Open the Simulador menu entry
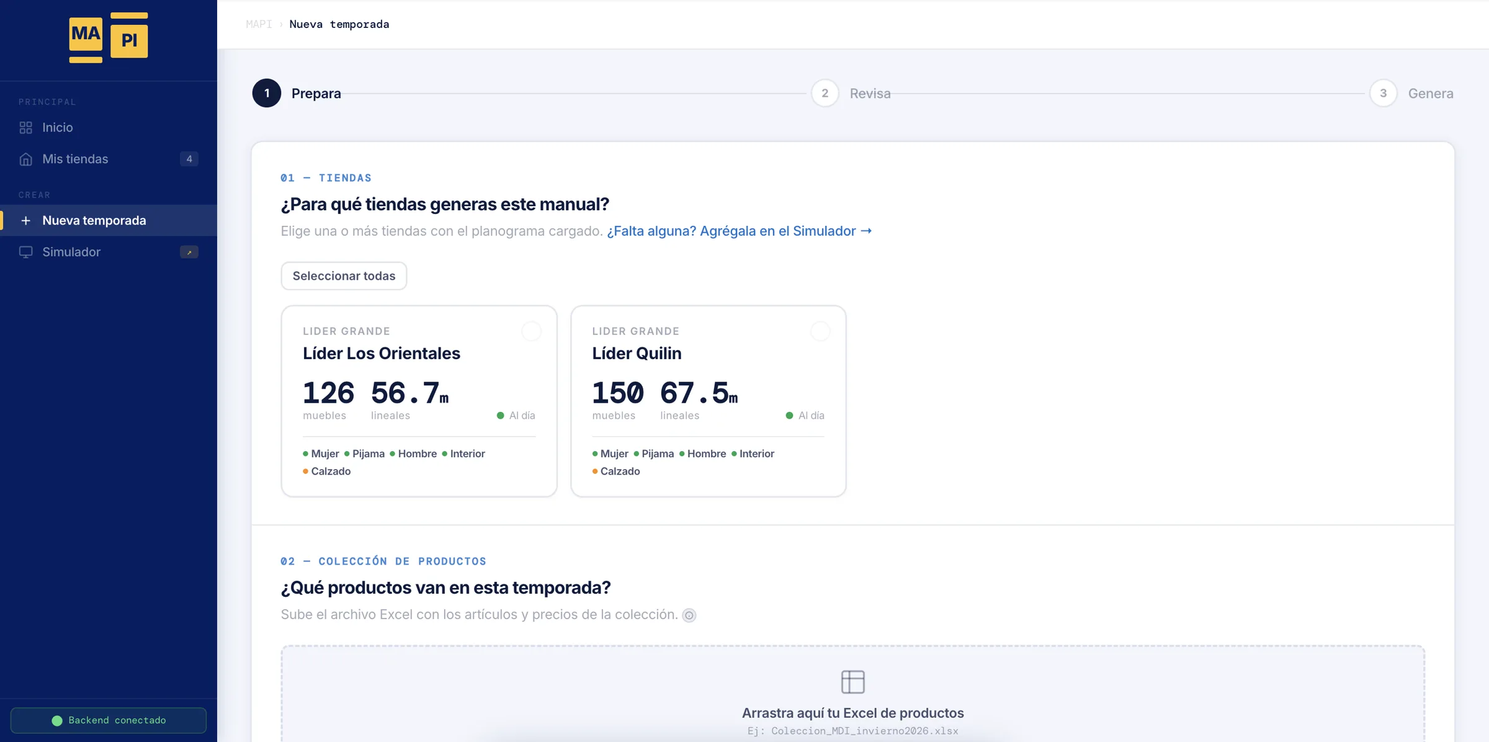This screenshot has width=1489, height=742. (109, 253)
